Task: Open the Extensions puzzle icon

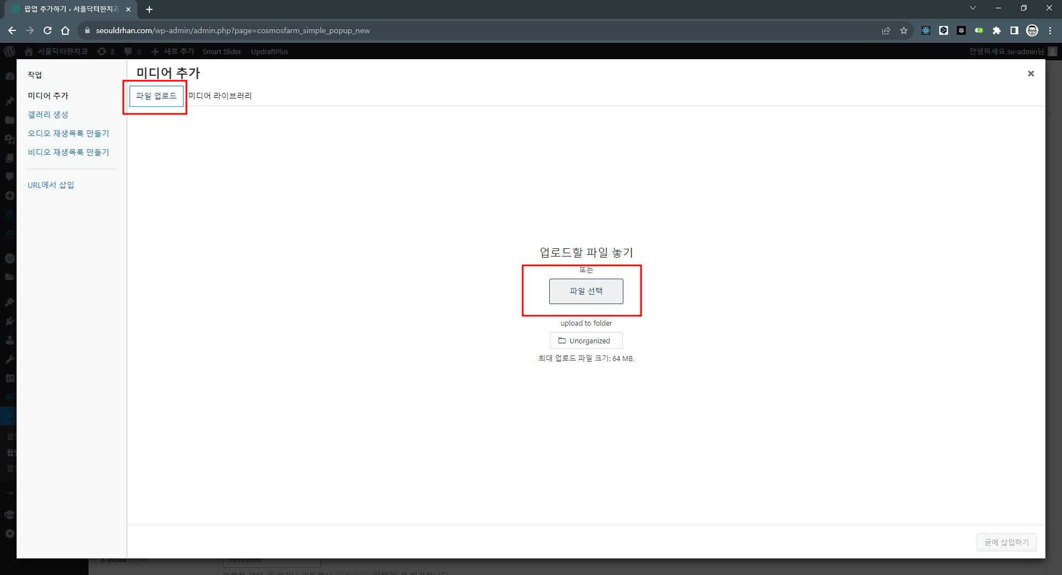Action: 997,30
